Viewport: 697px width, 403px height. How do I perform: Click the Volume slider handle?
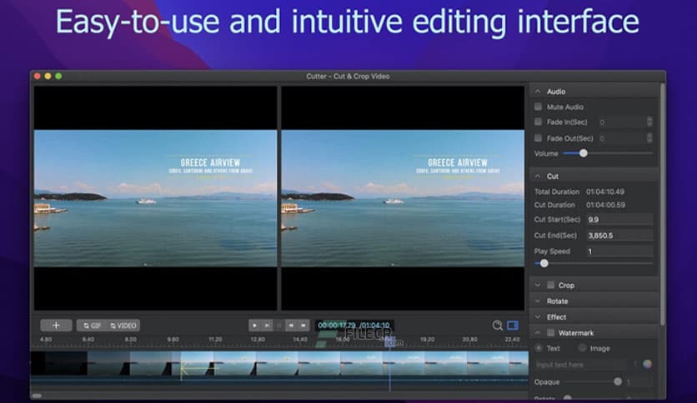[584, 153]
